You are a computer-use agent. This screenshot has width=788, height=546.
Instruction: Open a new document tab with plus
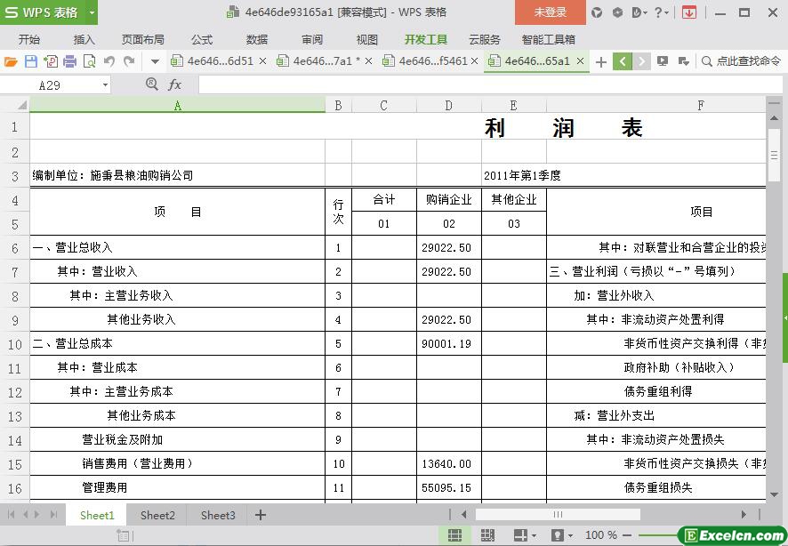[x=601, y=61]
